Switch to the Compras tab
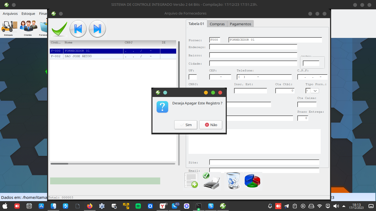Viewport: 376px width, 211px height. coord(217,24)
